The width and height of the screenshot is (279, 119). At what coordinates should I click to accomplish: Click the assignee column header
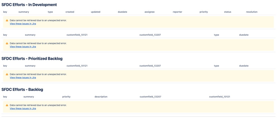point(149,12)
